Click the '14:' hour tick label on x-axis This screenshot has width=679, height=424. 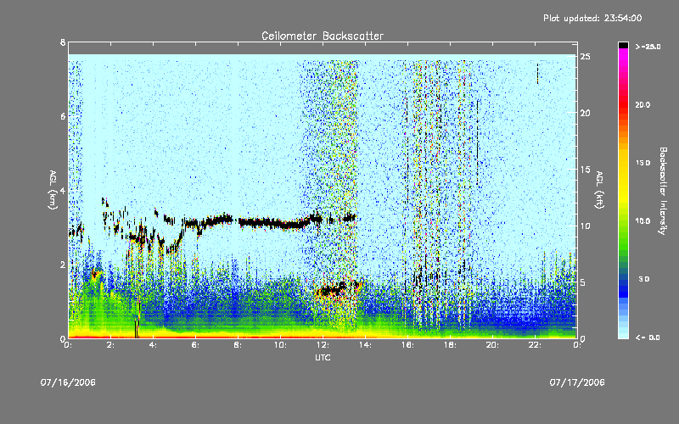pos(365,345)
